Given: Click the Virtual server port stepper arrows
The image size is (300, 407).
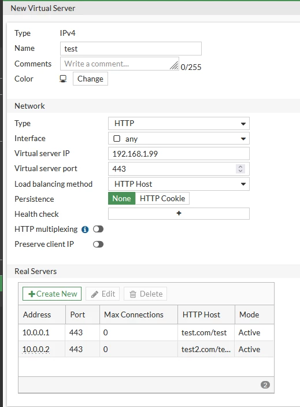Looking at the screenshot, I should [x=240, y=169].
